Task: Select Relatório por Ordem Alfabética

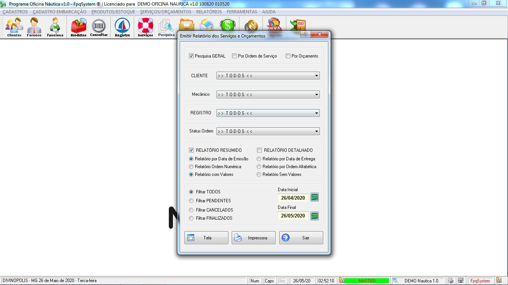Action: (259, 167)
